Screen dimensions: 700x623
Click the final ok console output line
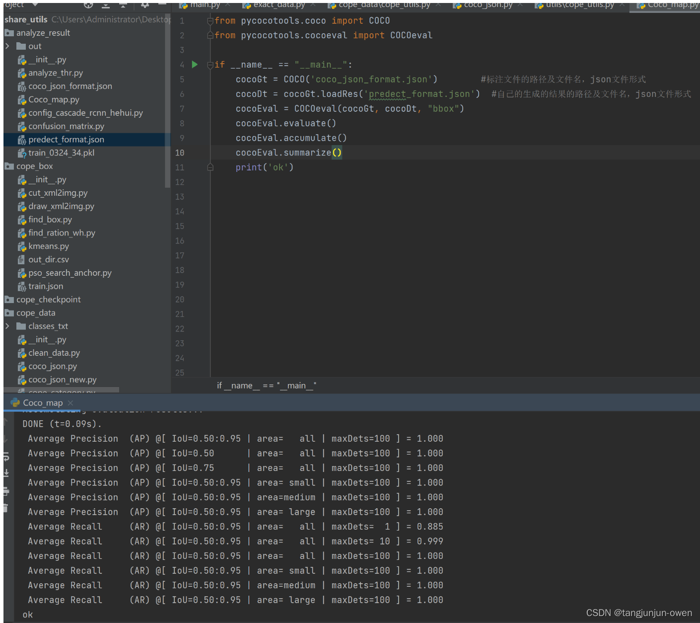pyautogui.click(x=28, y=615)
